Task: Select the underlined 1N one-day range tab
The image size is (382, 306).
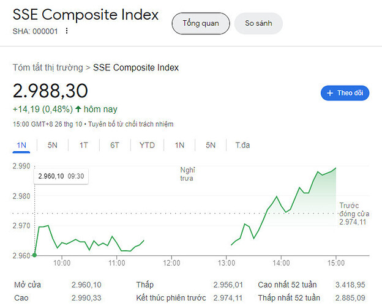Action: click(21, 145)
